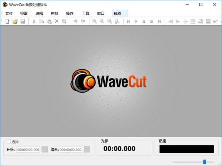Screen dimensions: 222x166
Task: Close the WaveCut window
Action: [x=215, y=5]
